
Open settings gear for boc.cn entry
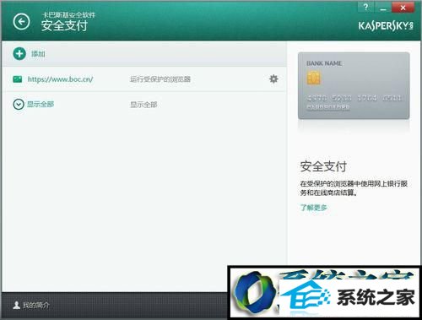click(273, 79)
